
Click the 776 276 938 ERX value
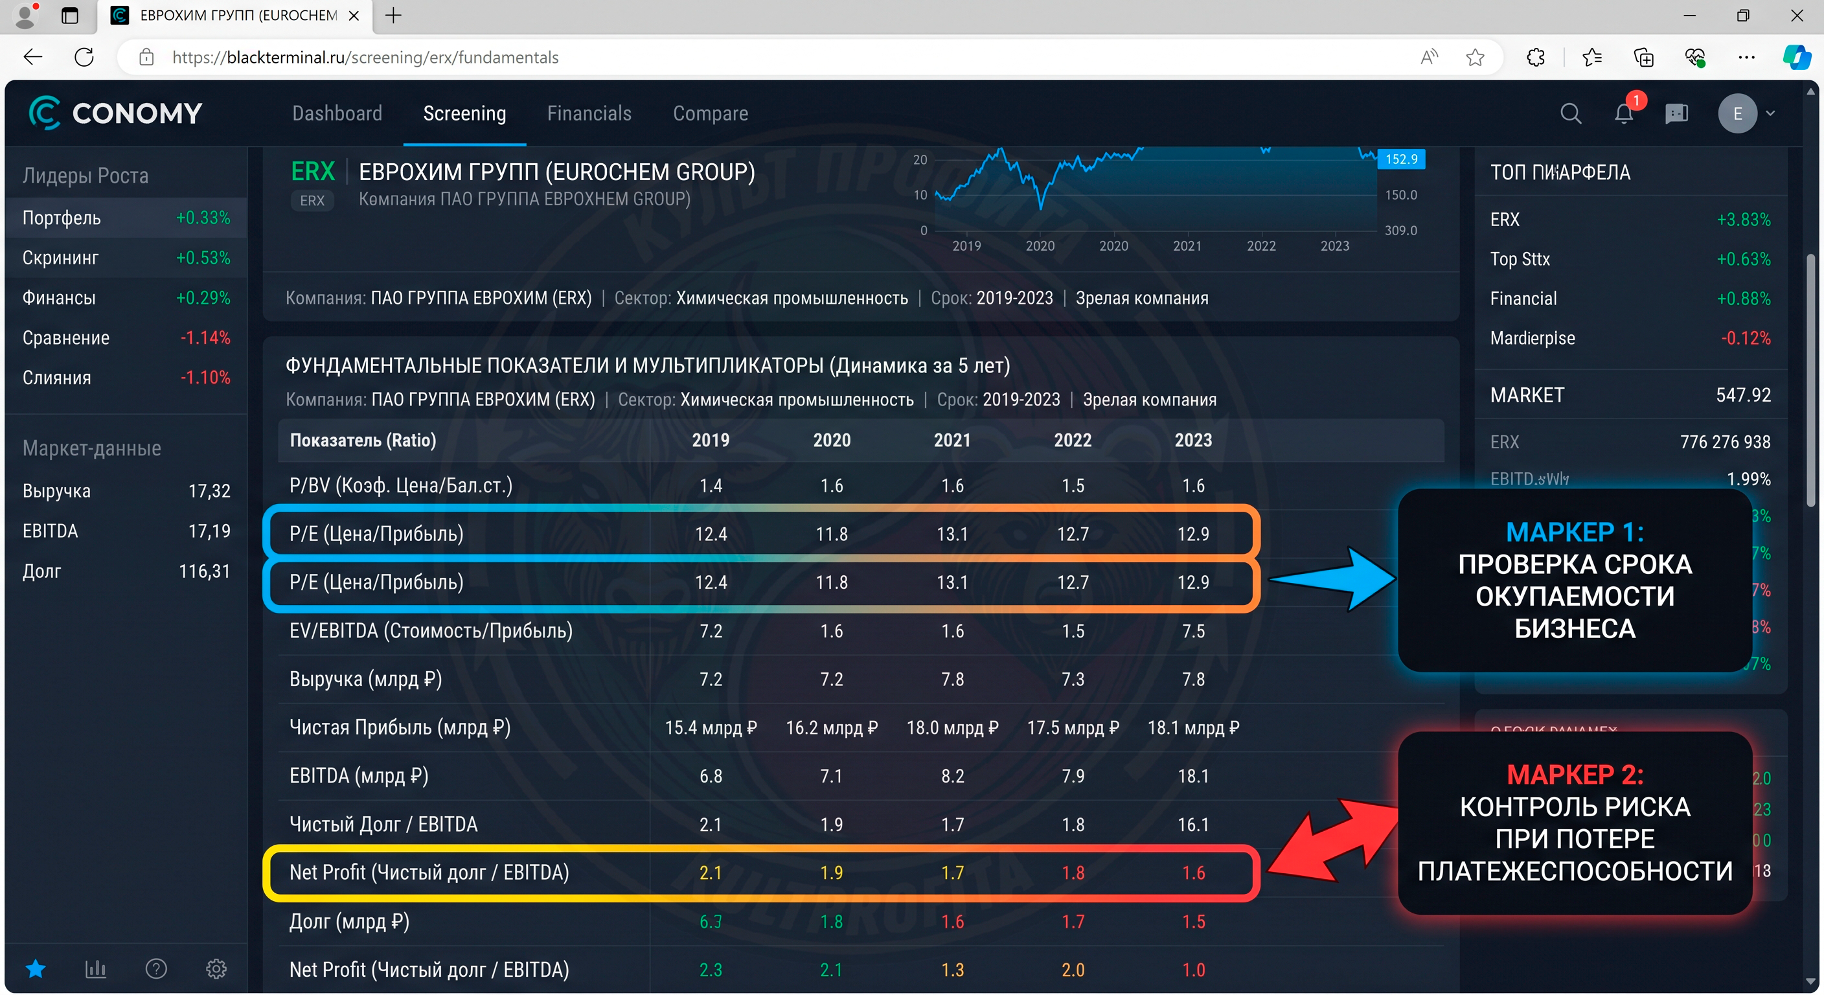pos(1725,442)
